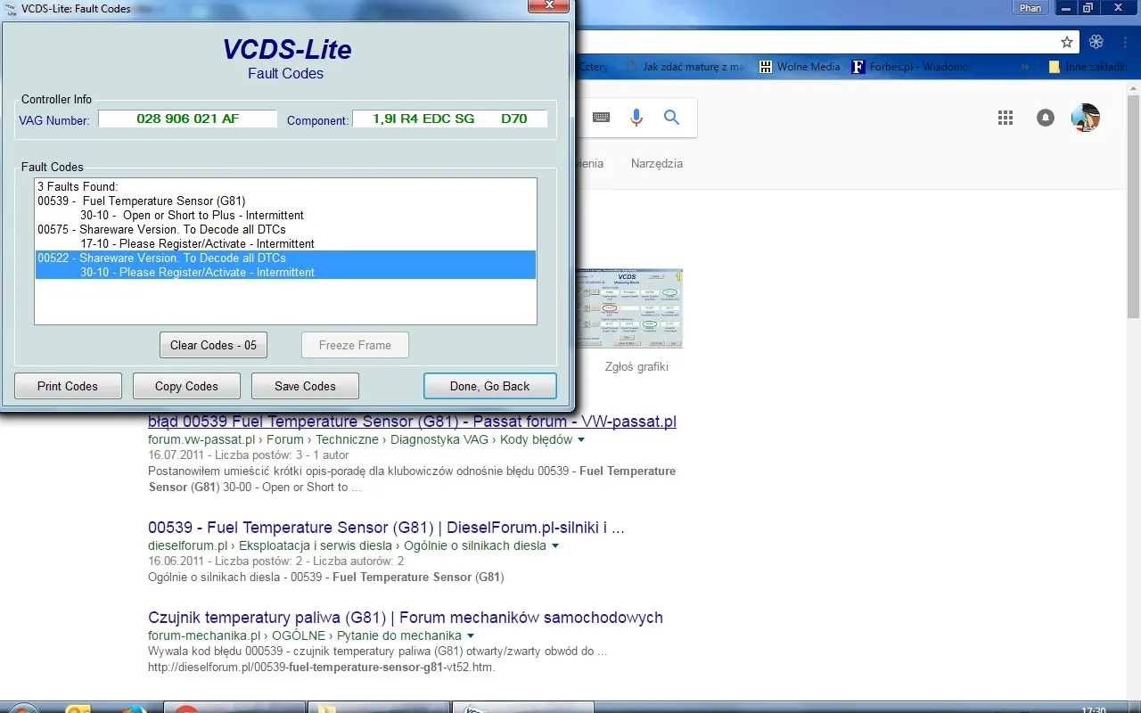Copy fault codes using Copy Codes button
The image size is (1141, 713).
pos(186,386)
